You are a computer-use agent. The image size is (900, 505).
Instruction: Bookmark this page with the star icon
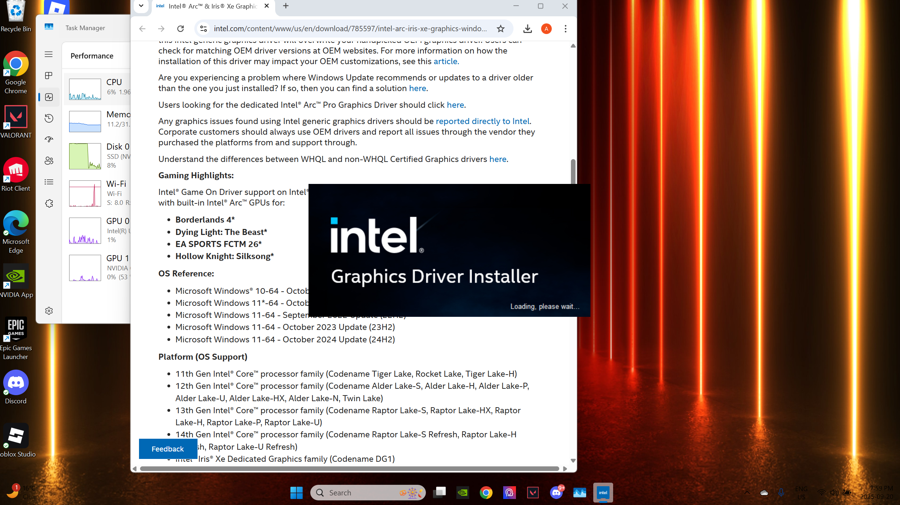(x=500, y=29)
